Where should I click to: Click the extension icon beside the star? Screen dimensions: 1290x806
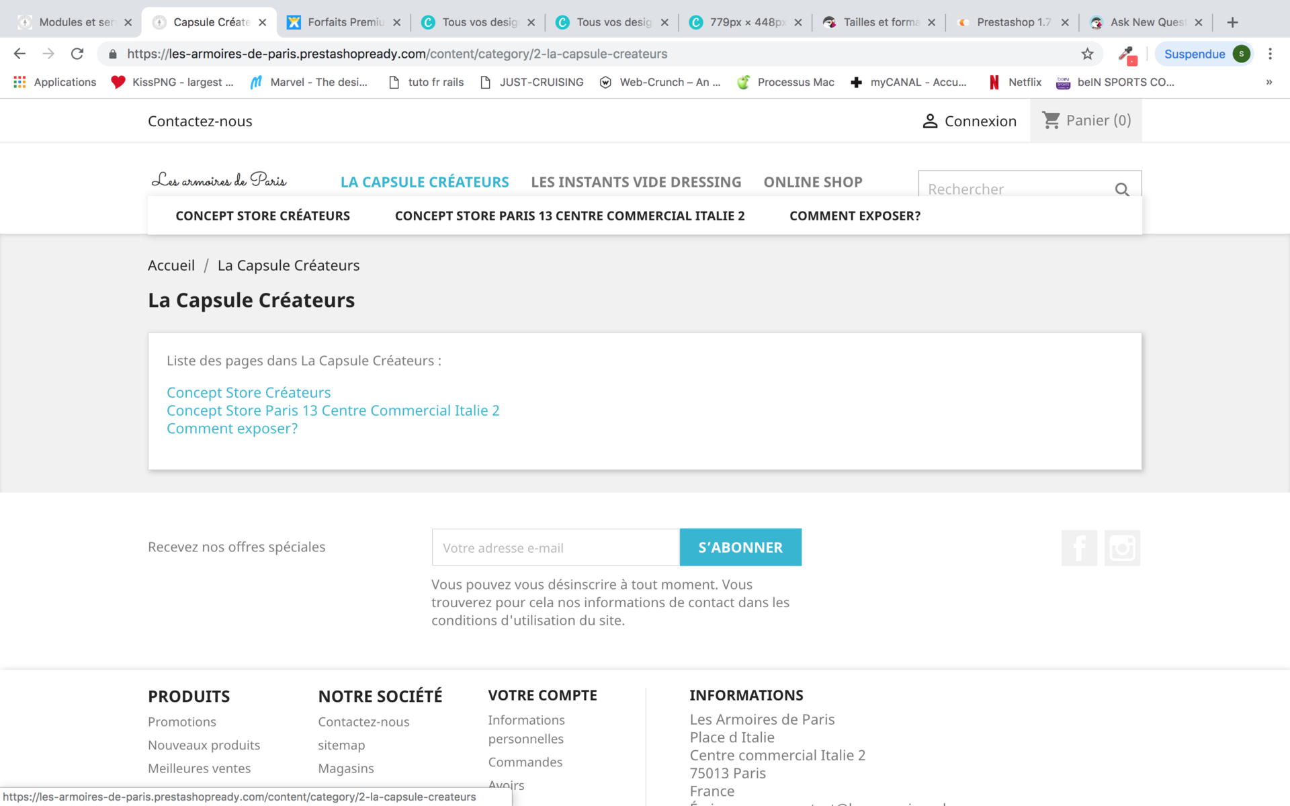1127,54
